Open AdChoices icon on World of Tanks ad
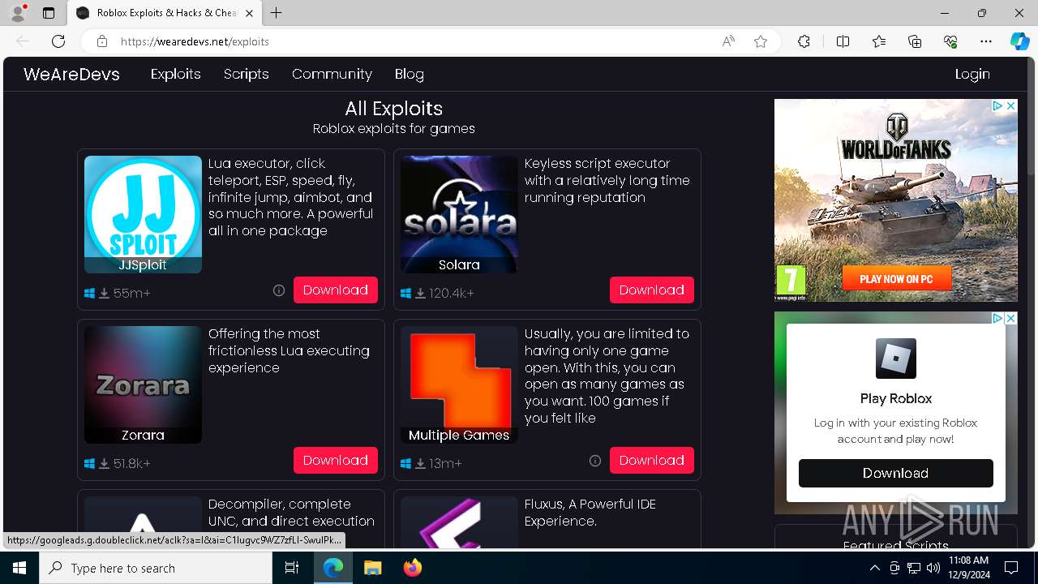1038x584 pixels. click(999, 105)
